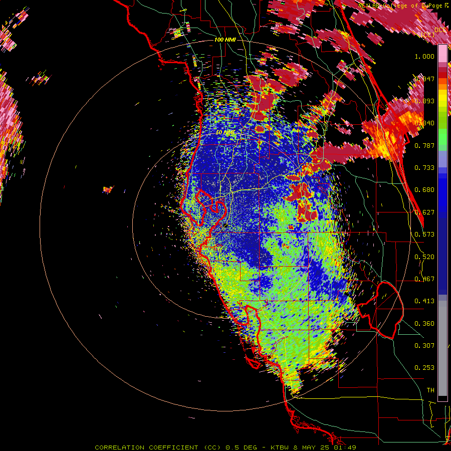
Task: Click the 0.307 legend value
Action: [x=424, y=346]
